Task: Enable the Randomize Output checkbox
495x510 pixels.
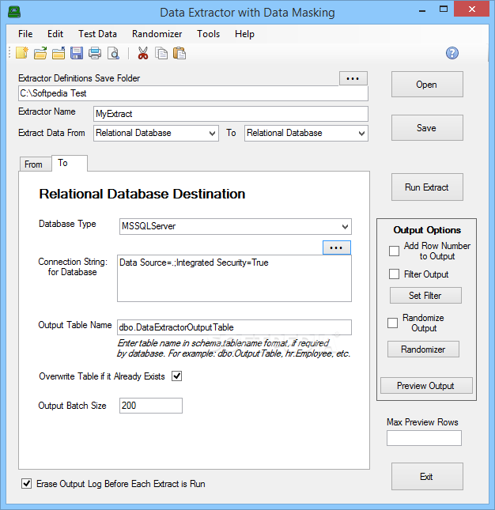Action: (392, 323)
